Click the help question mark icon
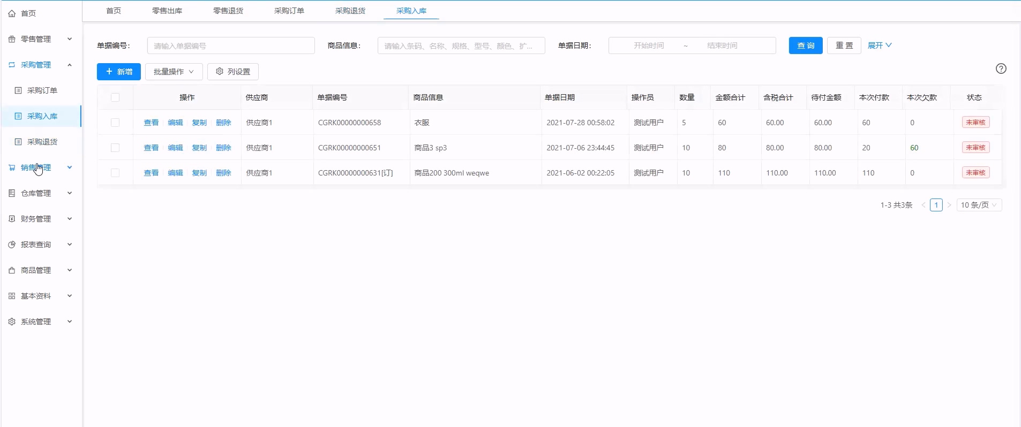 (x=1001, y=68)
